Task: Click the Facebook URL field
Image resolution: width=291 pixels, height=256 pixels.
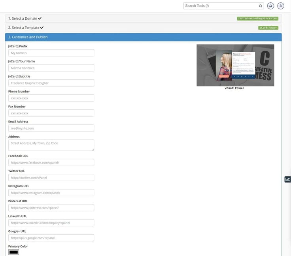Action: (x=51, y=162)
